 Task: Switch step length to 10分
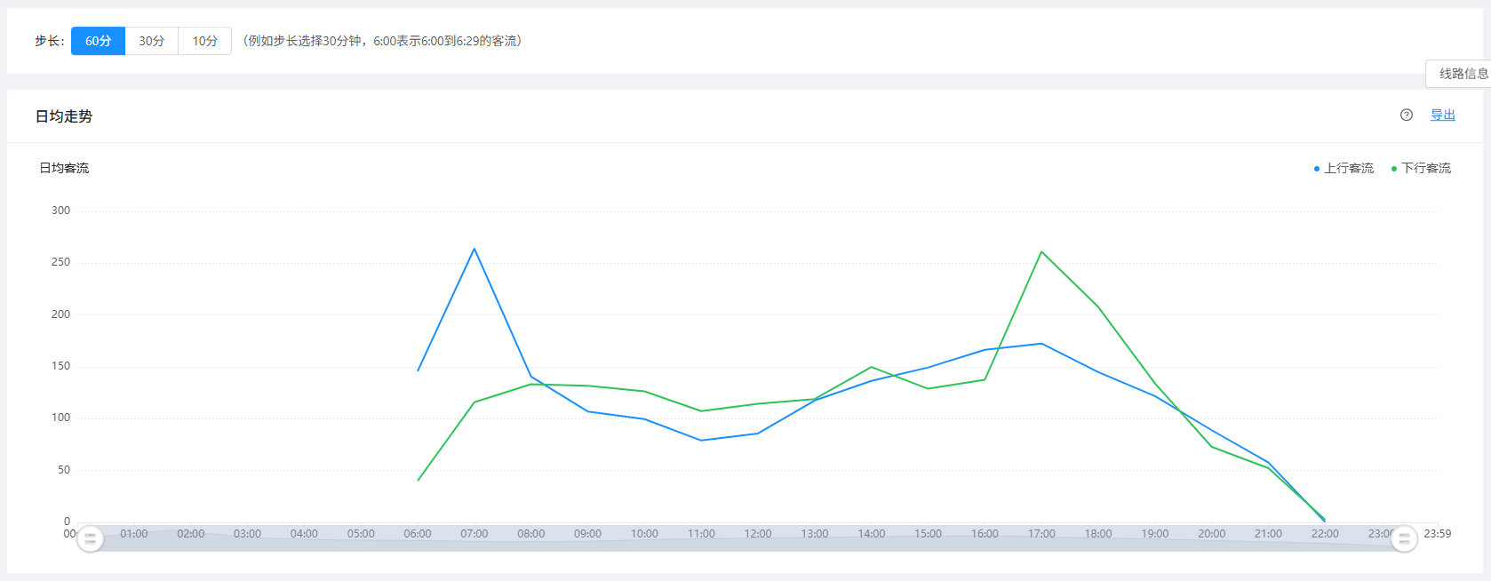(205, 41)
